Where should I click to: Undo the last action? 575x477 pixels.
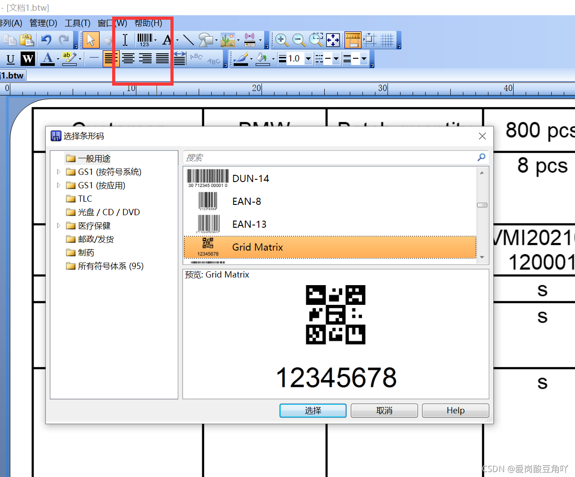pos(47,40)
